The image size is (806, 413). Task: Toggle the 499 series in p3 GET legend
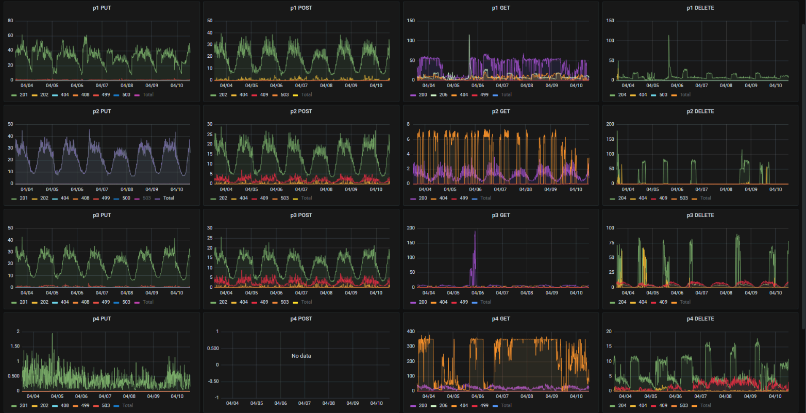pyautogui.click(x=464, y=302)
